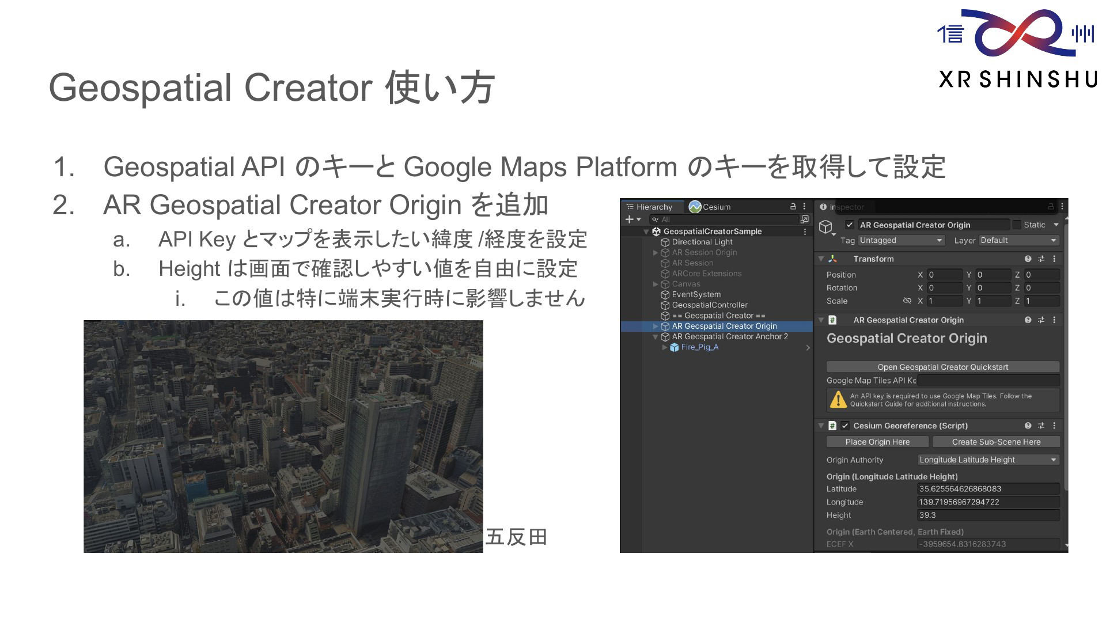This screenshot has width=1106, height=622.
Task: Collapse the Cesium Georeference component foldout
Action: coord(821,426)
